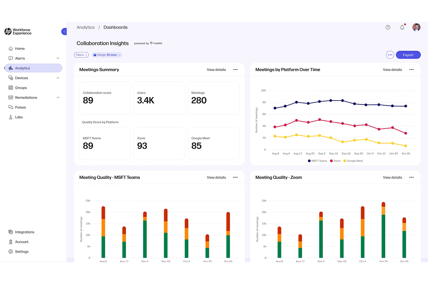View details of Meeting Quality - Zoom

tap(393, 177)
